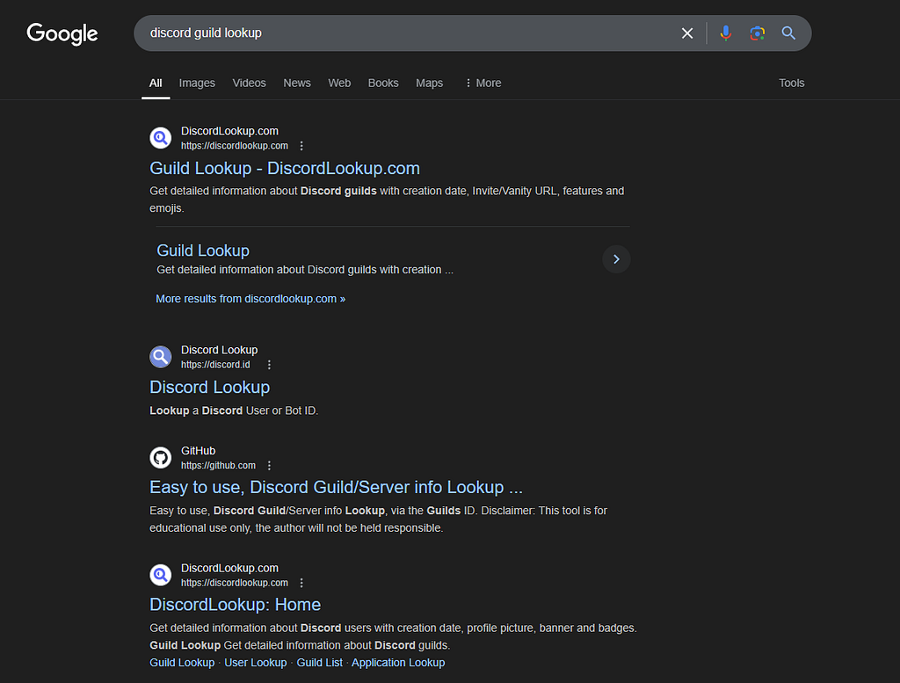
Task: Switch to the Videos tab
Action: pyautogui.click(x=249, y=84)
